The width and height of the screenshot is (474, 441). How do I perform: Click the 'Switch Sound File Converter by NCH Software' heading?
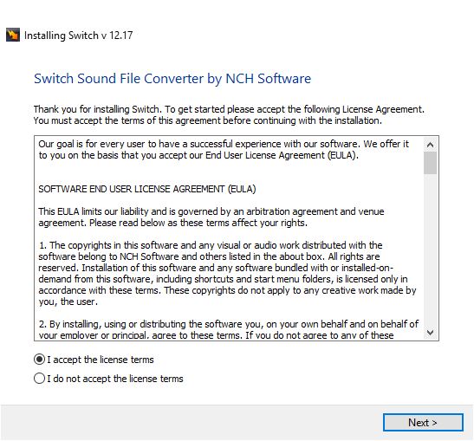[172, 79]
